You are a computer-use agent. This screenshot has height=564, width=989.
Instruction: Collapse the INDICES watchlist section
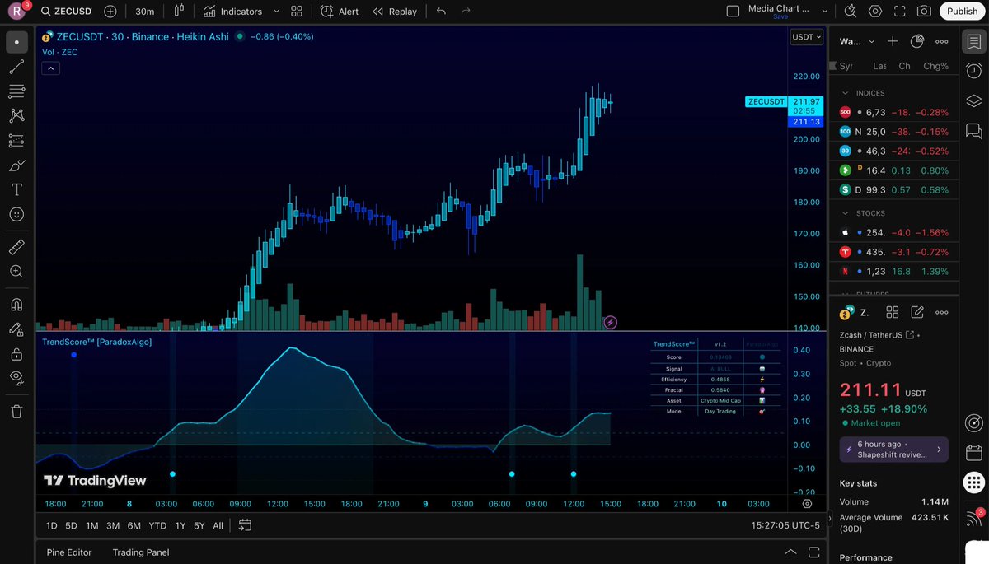tap(845, 94)
